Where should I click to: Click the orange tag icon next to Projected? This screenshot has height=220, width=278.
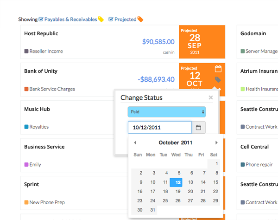coord(140,19)
